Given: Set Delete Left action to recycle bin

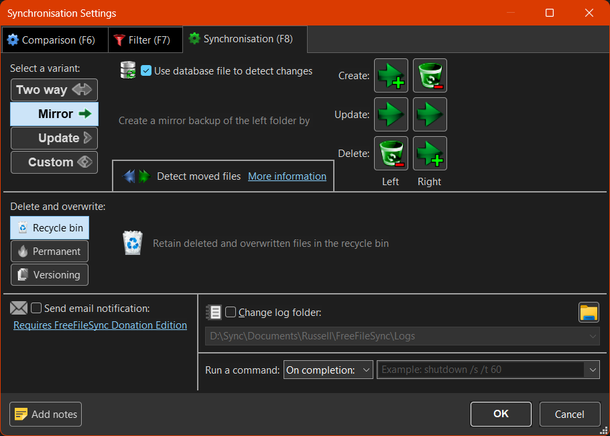Looking at the screenshot, I should (391, 153).
